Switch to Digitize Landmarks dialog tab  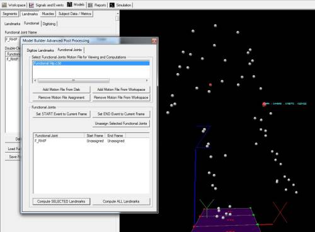coord(40,50)
